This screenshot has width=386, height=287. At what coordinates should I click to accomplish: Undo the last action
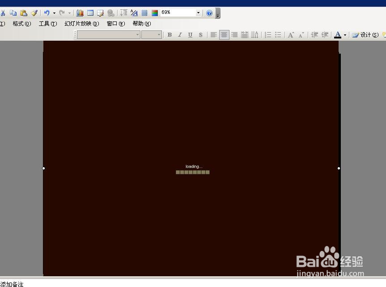pos(47,13)
